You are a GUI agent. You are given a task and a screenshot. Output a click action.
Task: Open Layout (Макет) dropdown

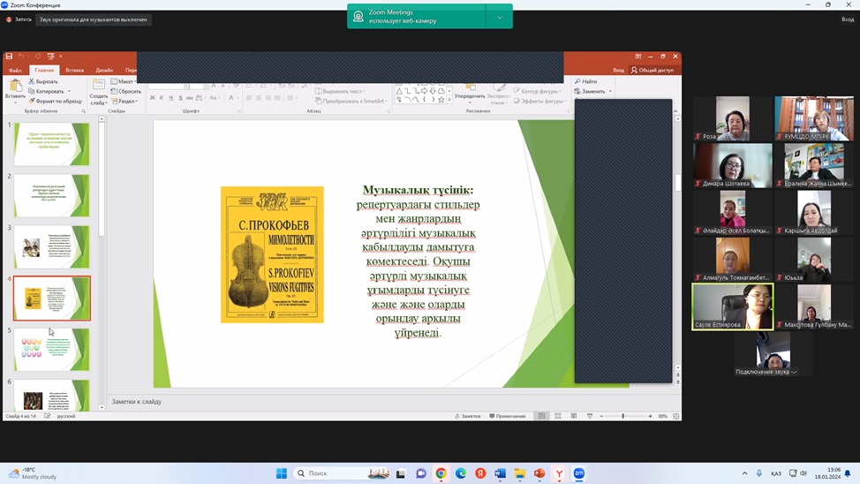point(124,81)
